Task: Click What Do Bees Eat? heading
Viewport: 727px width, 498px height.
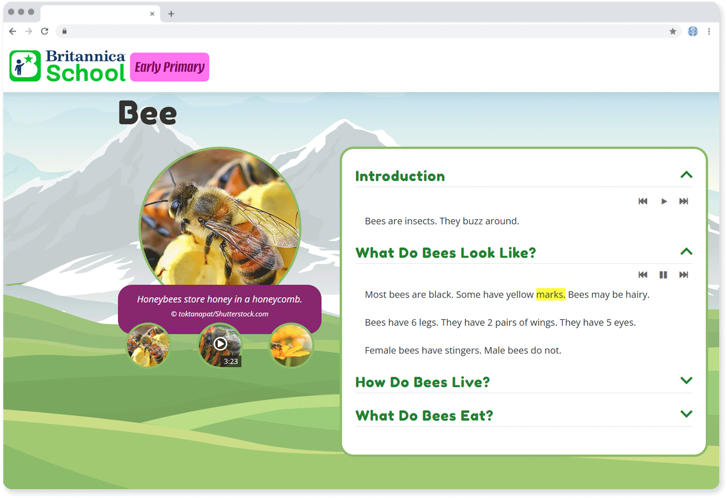Action: pyautogui.click(x=424, y=416)
